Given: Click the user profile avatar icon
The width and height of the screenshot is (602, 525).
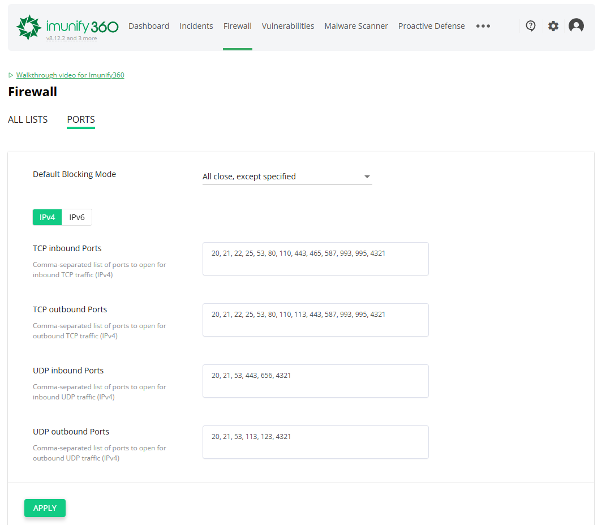Looking at the screenshot, I should pos(576,26).
